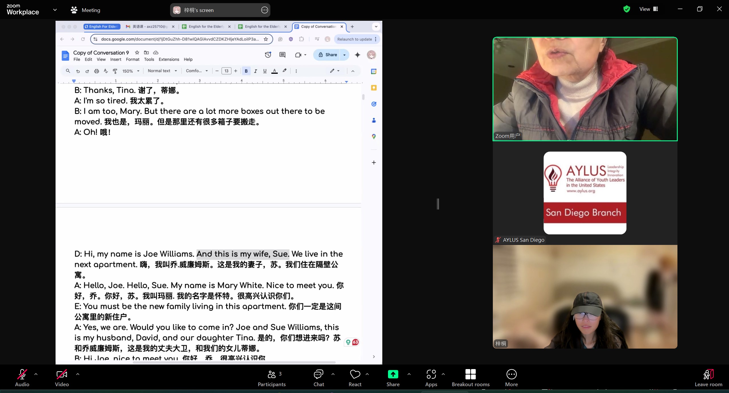Show all comments icon in Docs

pos(282,55)
